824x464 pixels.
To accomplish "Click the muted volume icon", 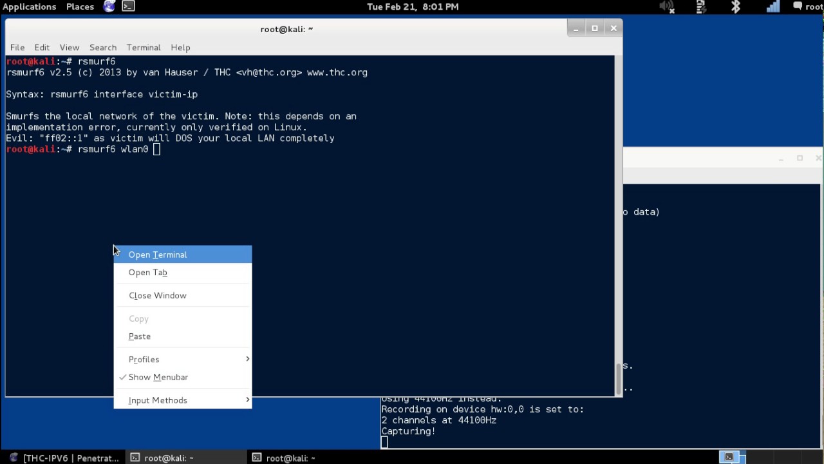I will point(666,6).
